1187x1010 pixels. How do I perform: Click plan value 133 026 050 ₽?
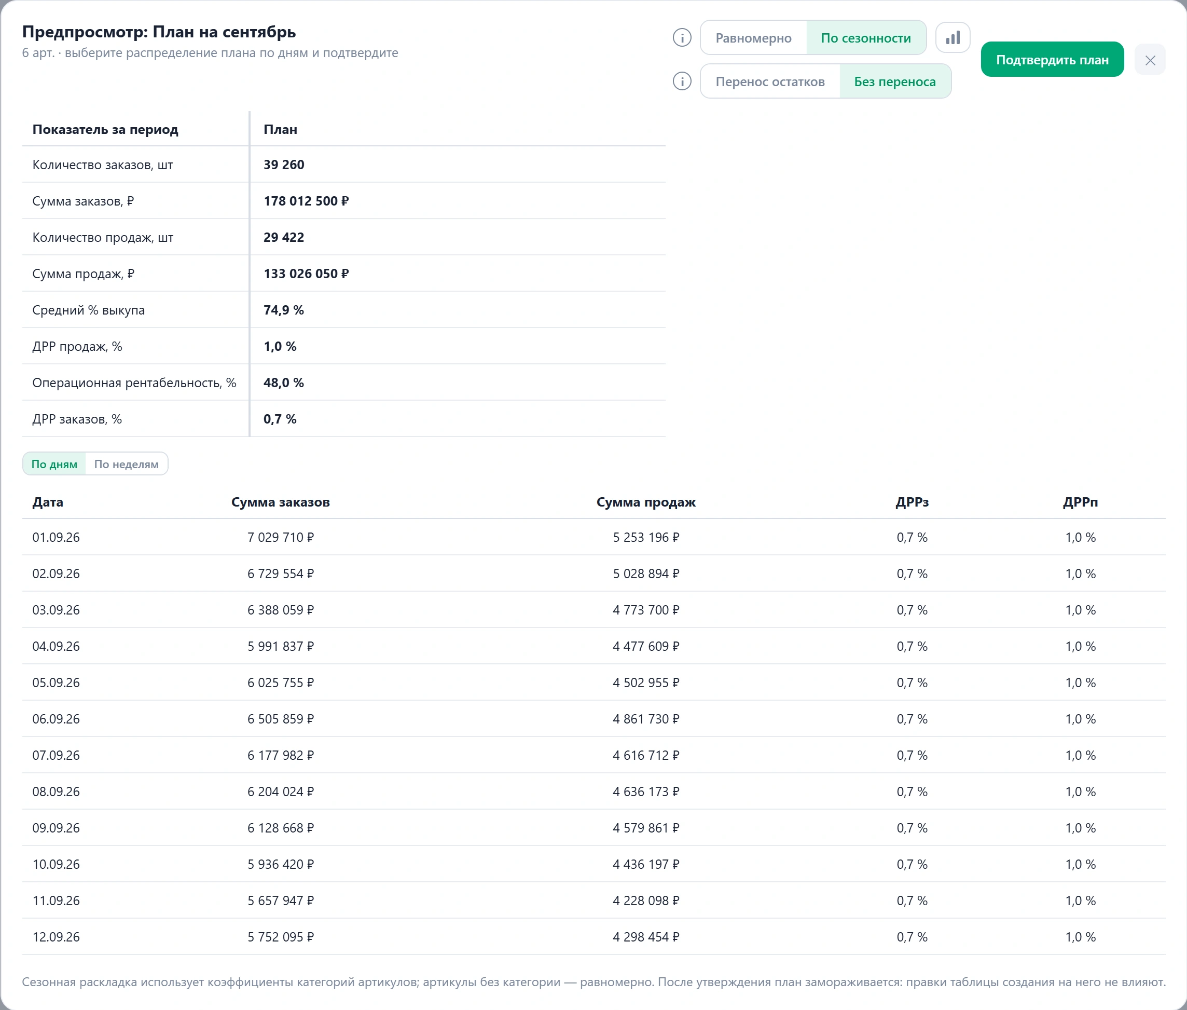pyautogui.click(x=306, y=274)
